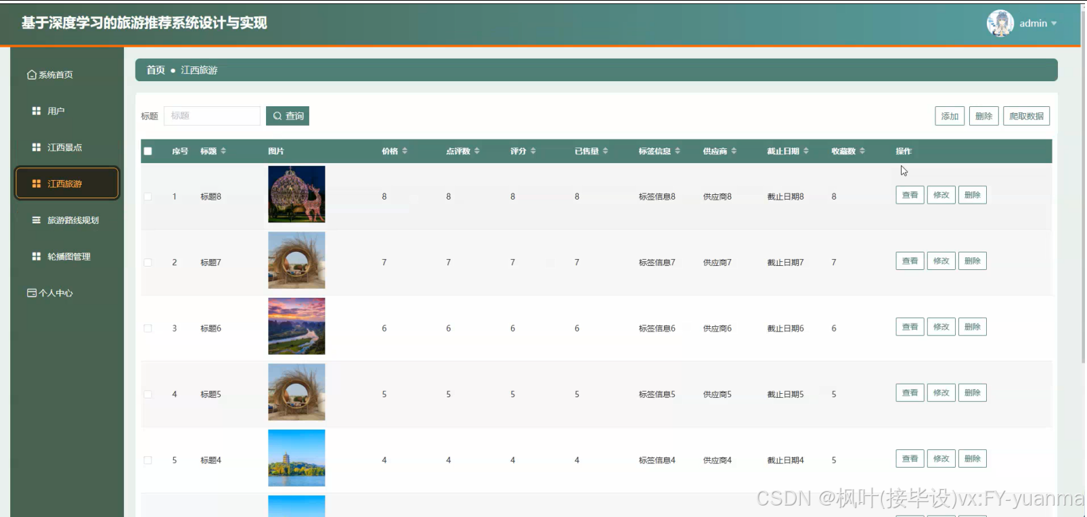Sort by 已售量 column arrows
This screenshot has width=1087, height=517.
605,151
